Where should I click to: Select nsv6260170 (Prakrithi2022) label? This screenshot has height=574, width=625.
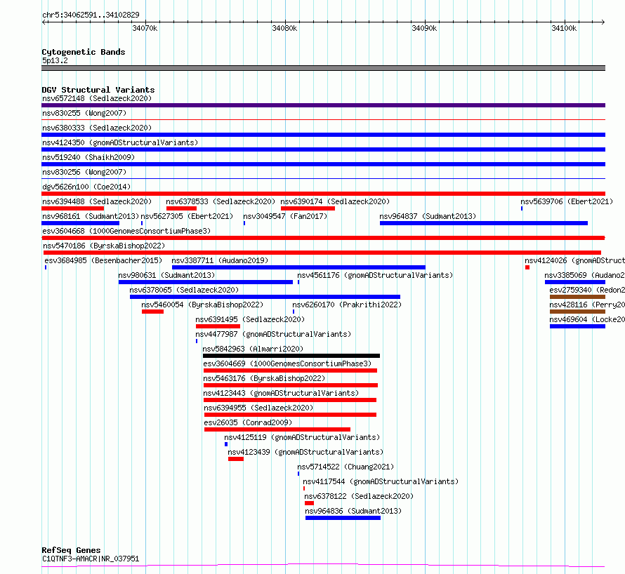click(x=347, y=305)
